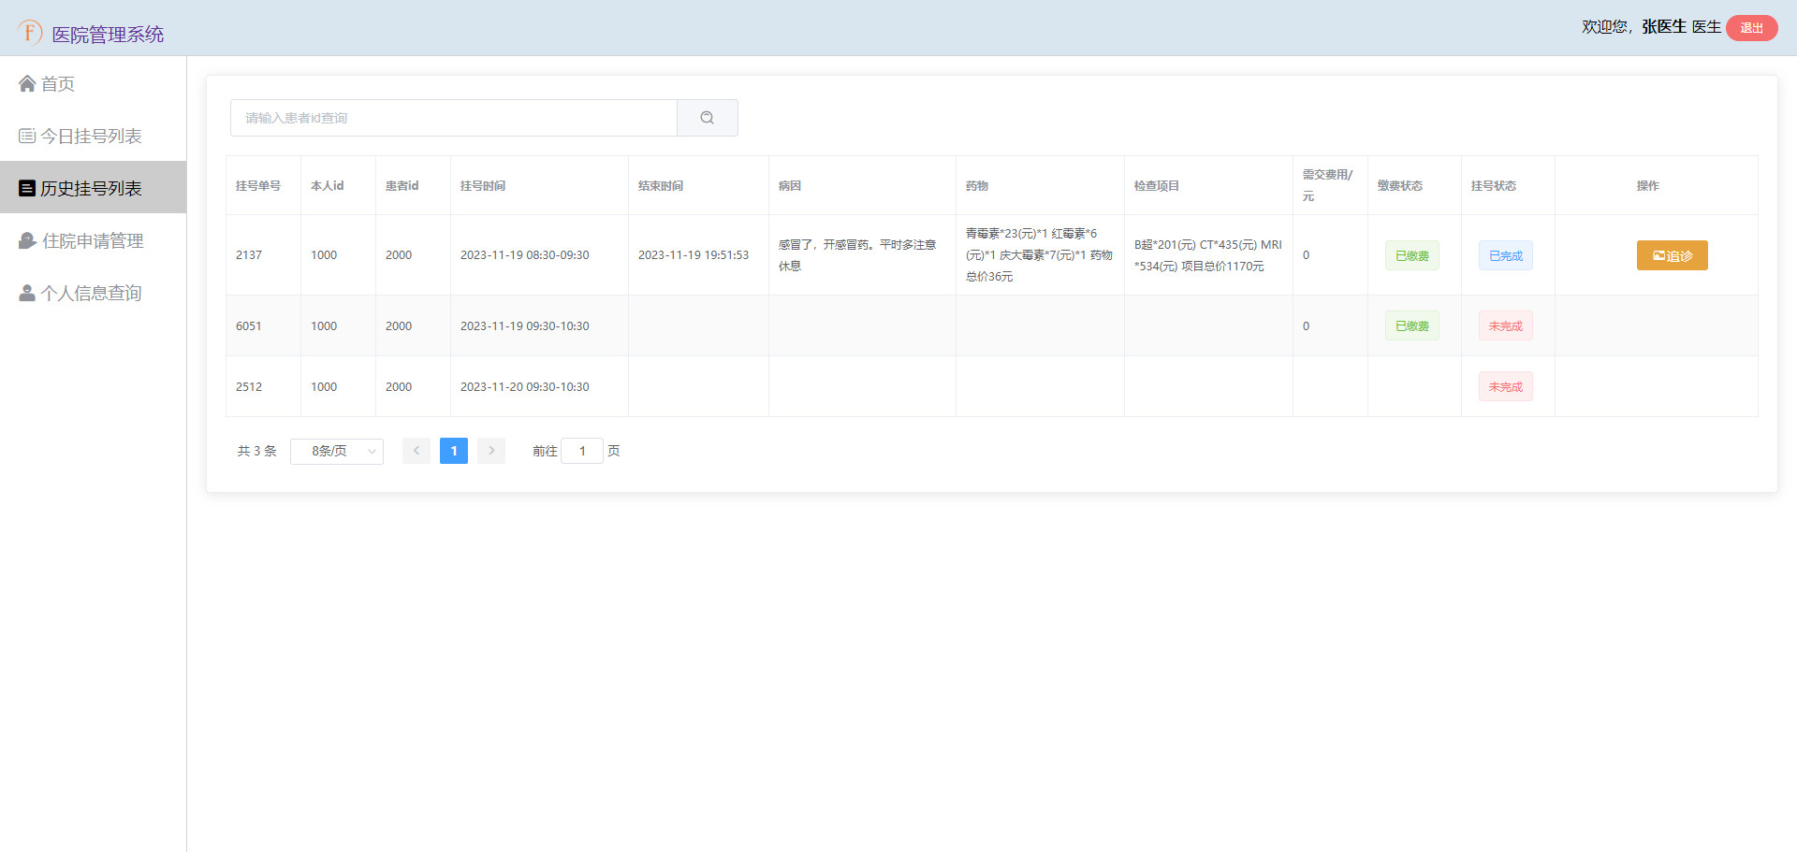Click 结束时间 column header
The width and height of the screenshot is (1797, 852).
coord(698,185)
